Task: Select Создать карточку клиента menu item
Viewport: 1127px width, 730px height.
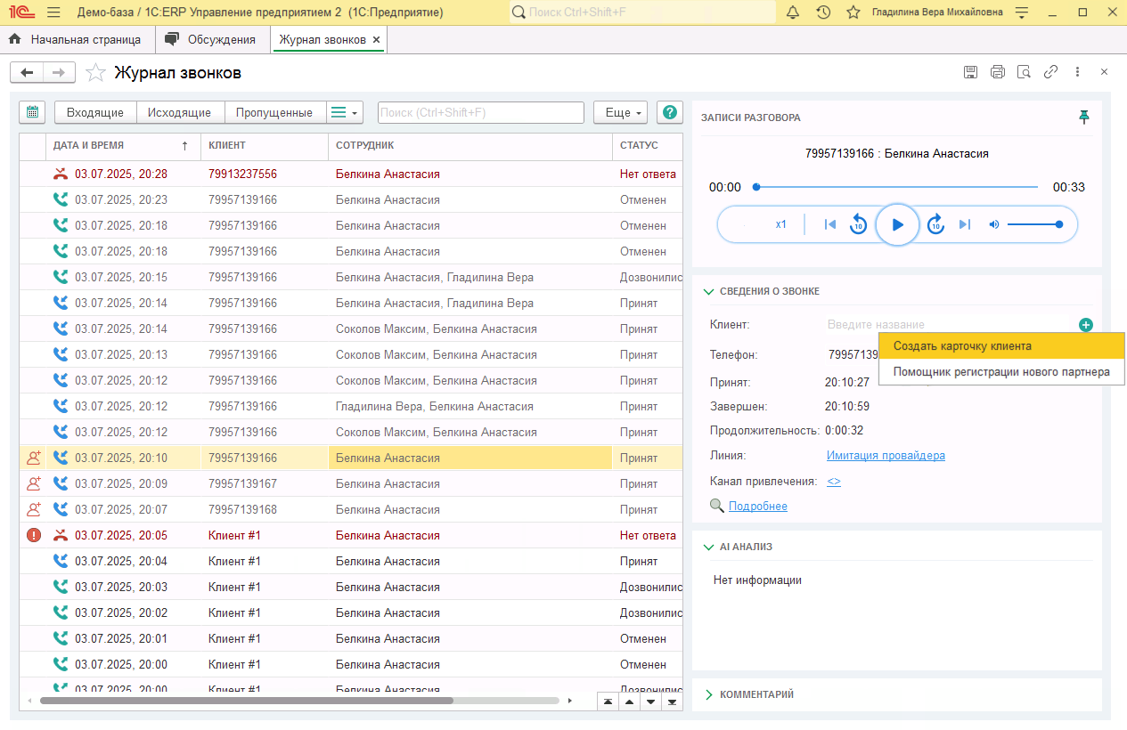Action: [962, 346]
